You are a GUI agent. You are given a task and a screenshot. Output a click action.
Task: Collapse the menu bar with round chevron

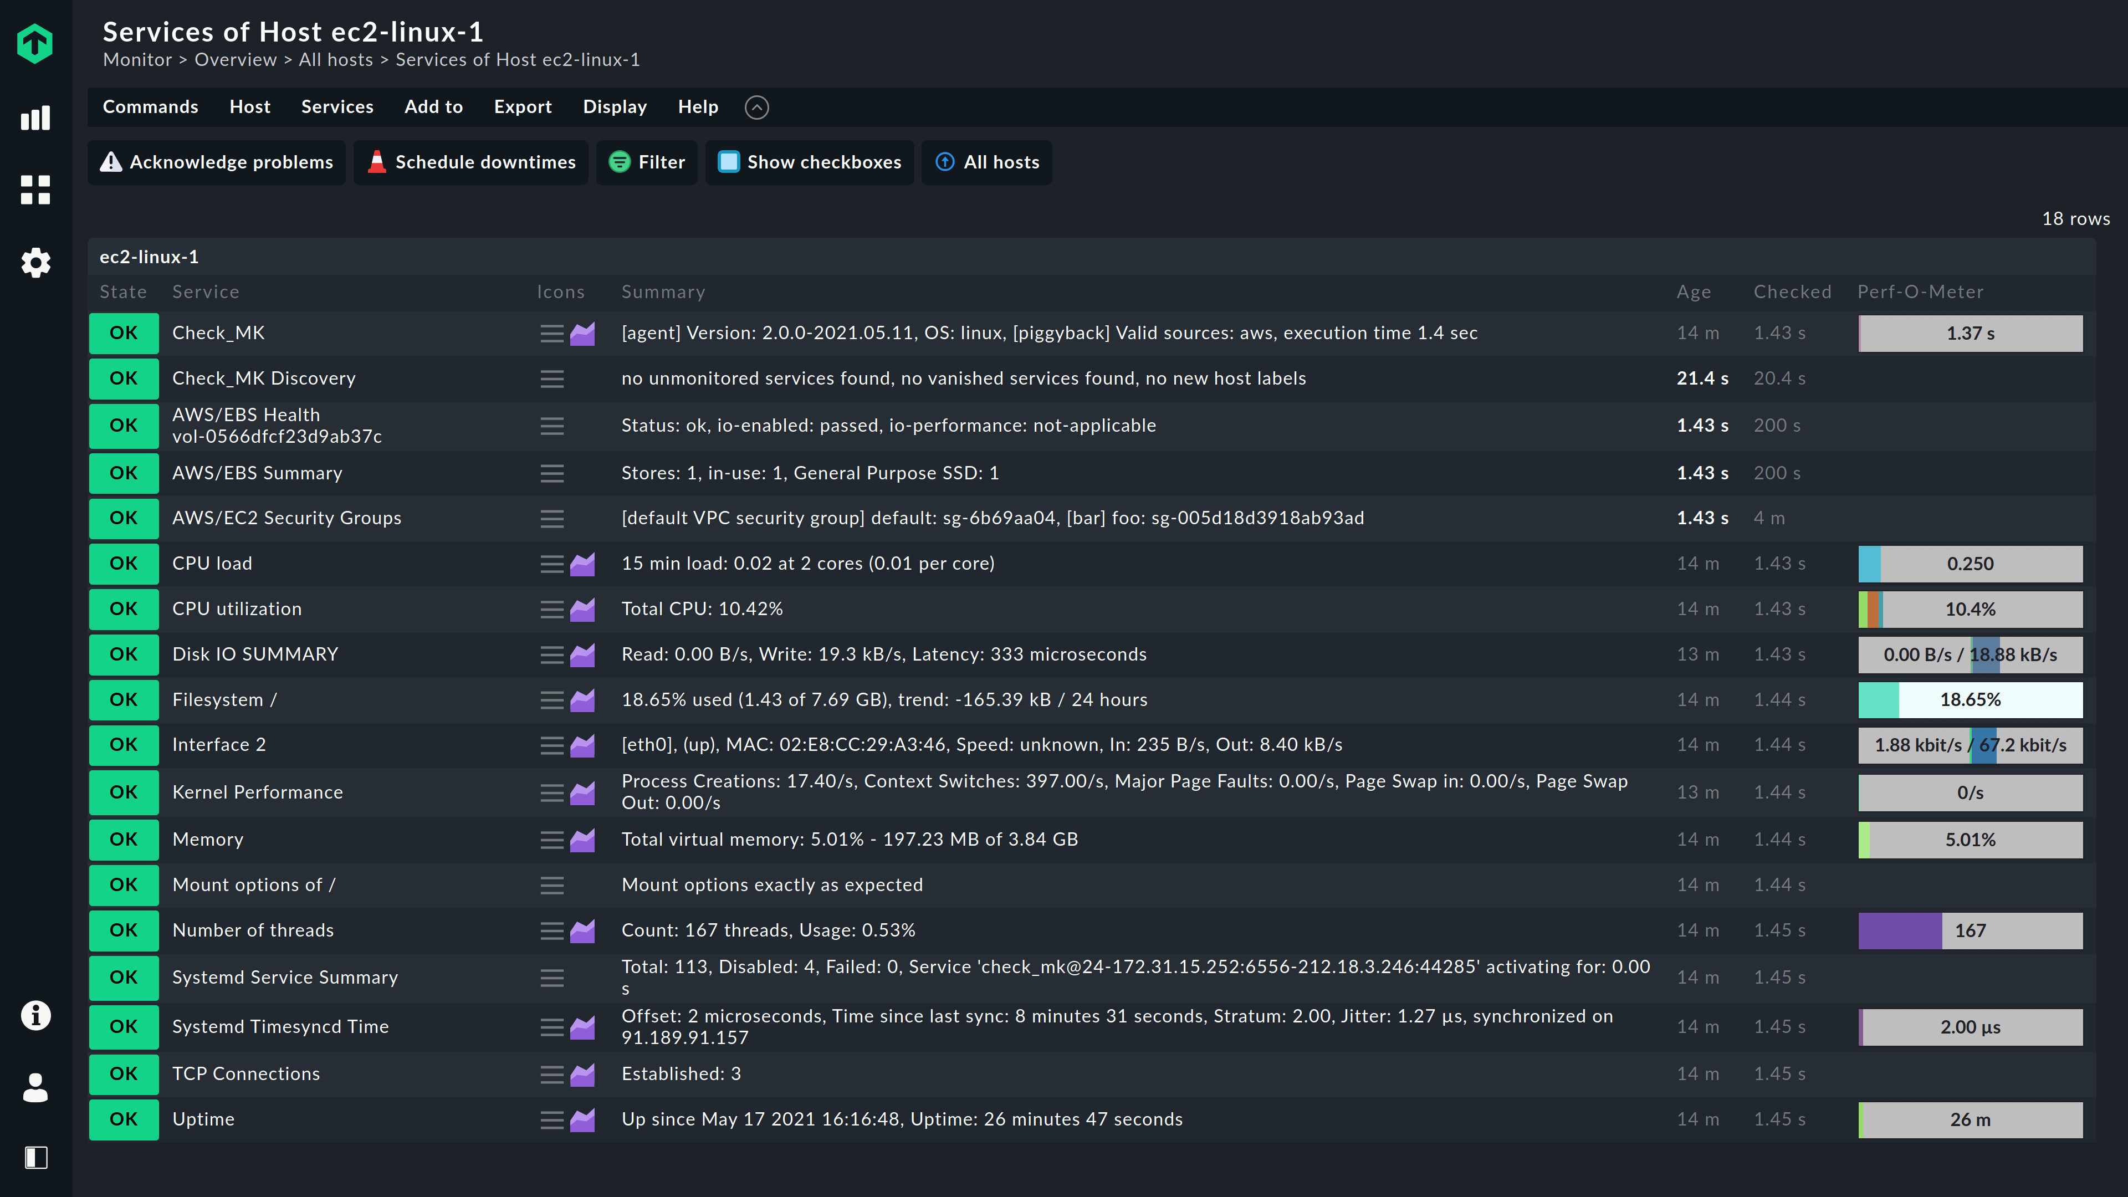pyautogui.click(x=756, y=108)
